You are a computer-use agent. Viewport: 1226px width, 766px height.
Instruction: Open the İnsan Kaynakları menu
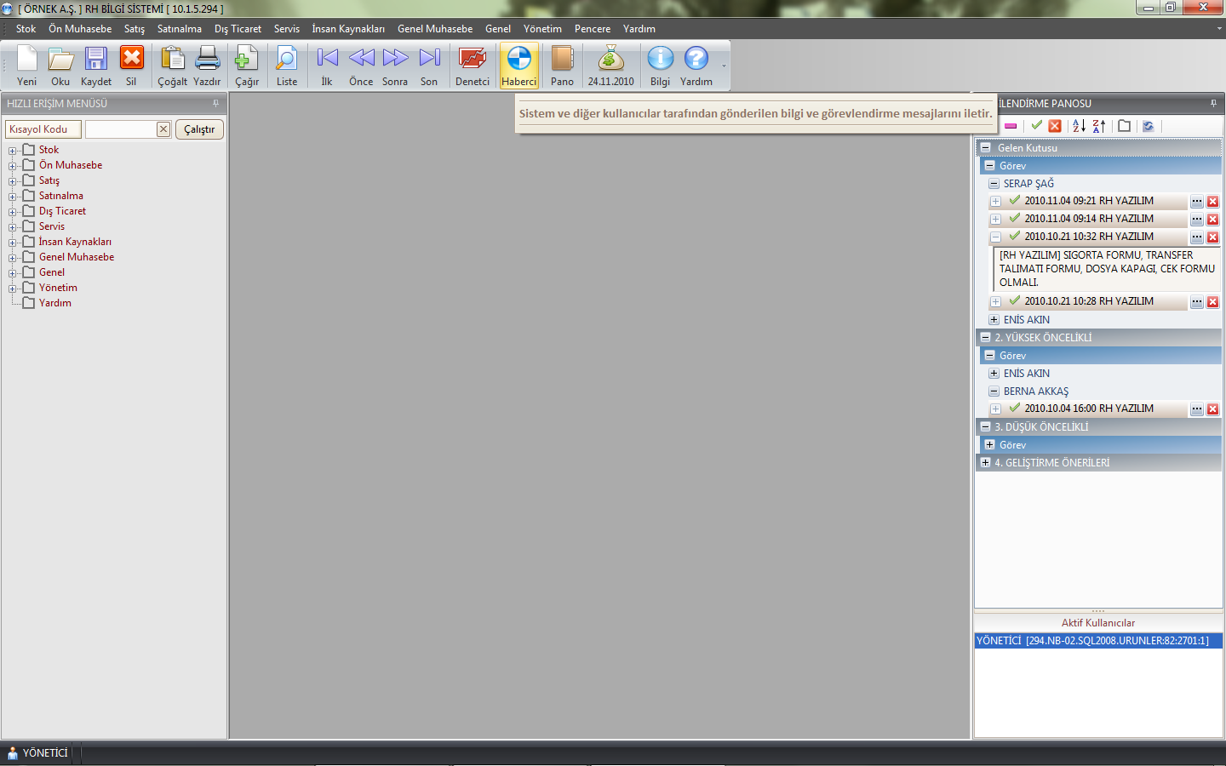(x=347, y=29)
